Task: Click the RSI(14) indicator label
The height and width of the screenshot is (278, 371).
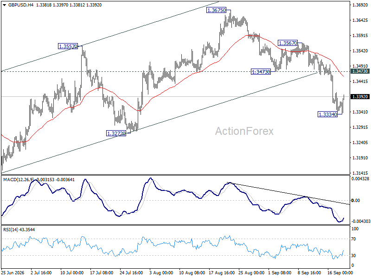Action: [x=10, y=229]
